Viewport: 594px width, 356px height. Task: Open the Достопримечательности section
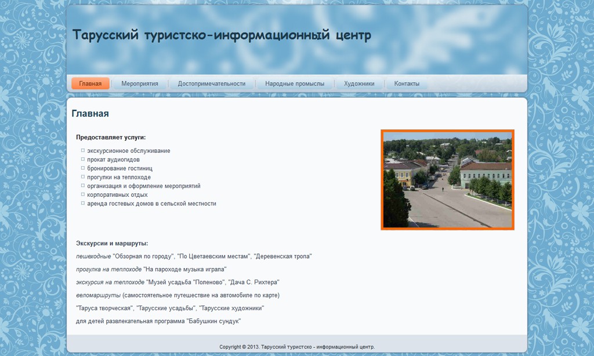(x=212, y=83)
